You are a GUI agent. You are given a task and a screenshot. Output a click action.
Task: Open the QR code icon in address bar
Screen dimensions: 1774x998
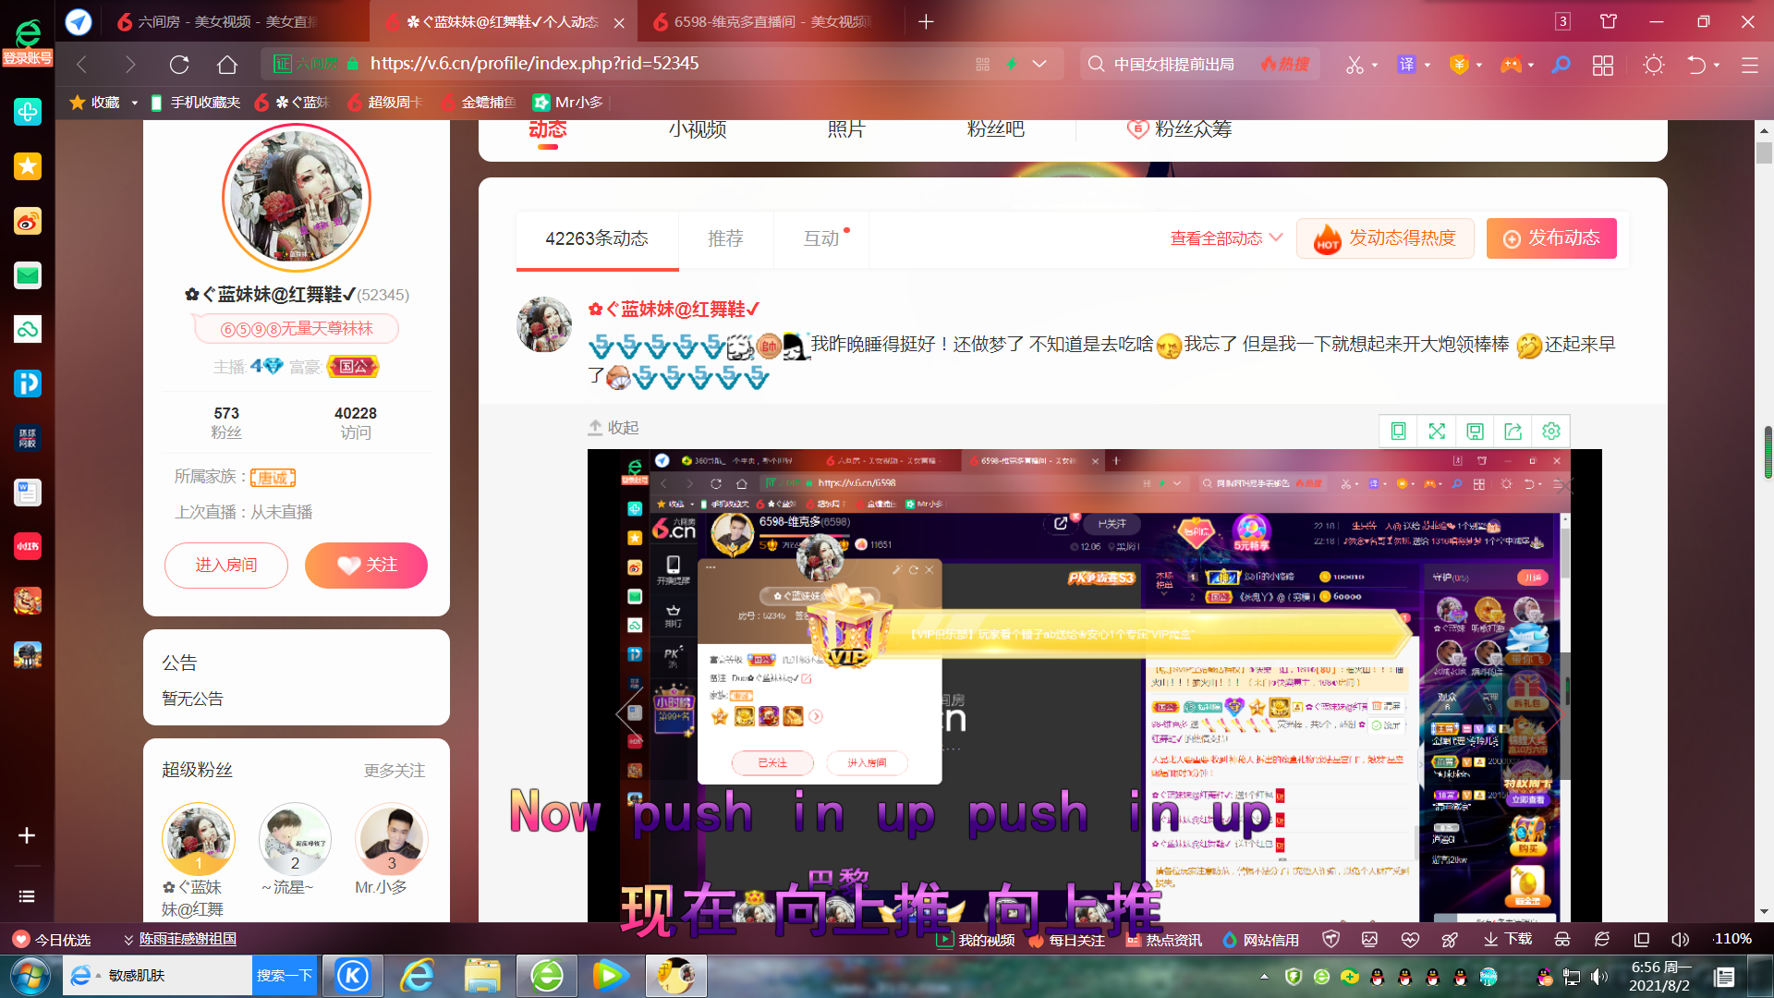tap(982, 64)
